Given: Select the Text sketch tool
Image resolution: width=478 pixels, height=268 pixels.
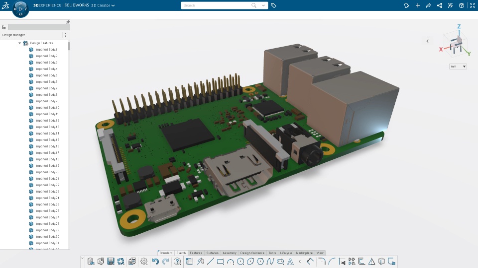Looking at the screenshot, I should tap(290, 262).
